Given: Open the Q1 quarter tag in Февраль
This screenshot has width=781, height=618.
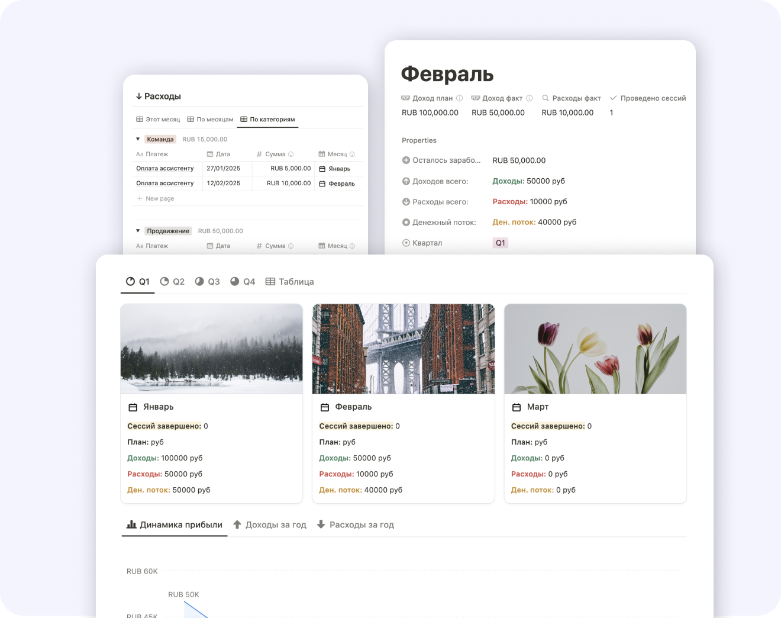Looking at the screenshot, I should tap(501, 243).
